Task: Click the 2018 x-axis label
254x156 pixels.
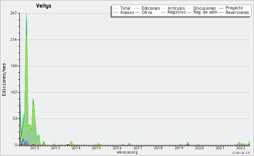Action: click(158, 148)
